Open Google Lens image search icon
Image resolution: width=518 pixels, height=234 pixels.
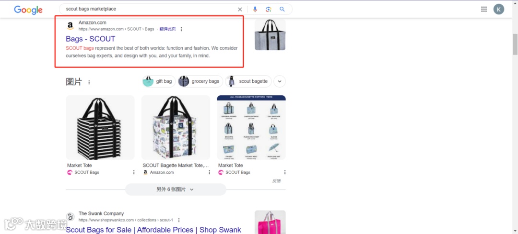tap(269, 9)
